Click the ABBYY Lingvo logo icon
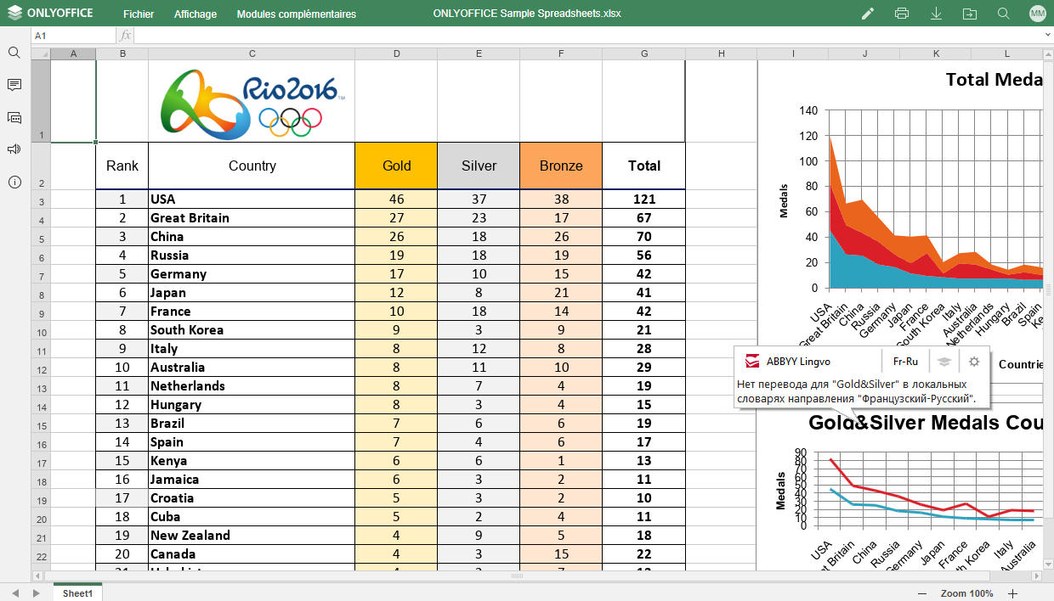1054x601 pixels. (x=752, y=362)
